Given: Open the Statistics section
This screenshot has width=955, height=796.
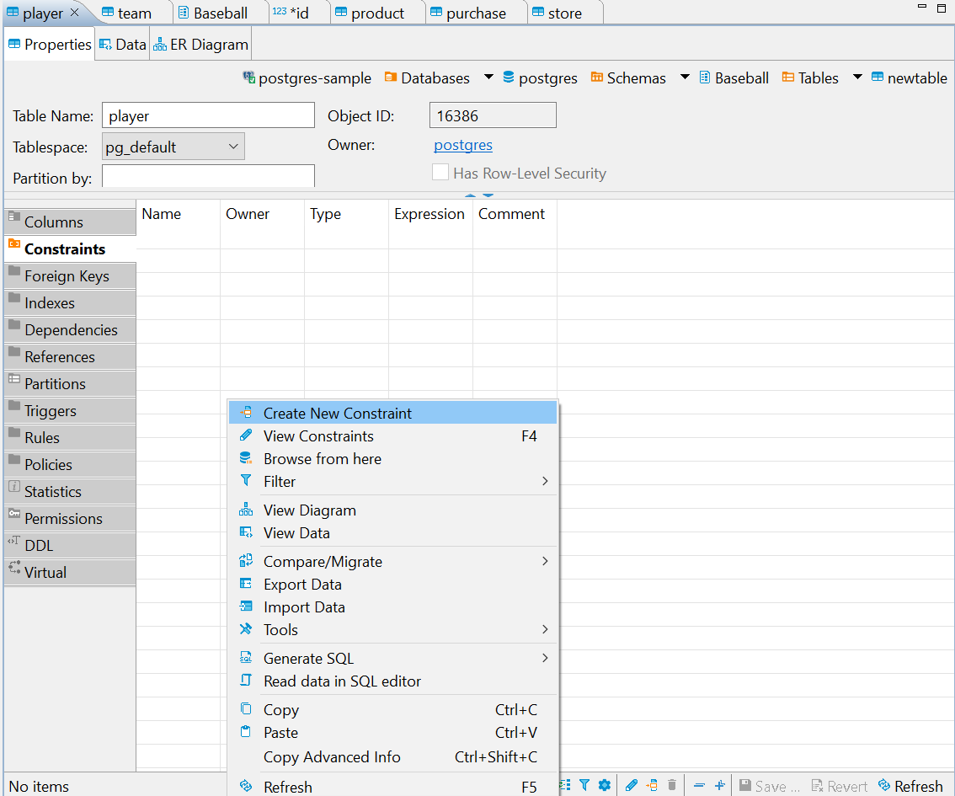Looking at the screenshot, I should pos(70,491).
